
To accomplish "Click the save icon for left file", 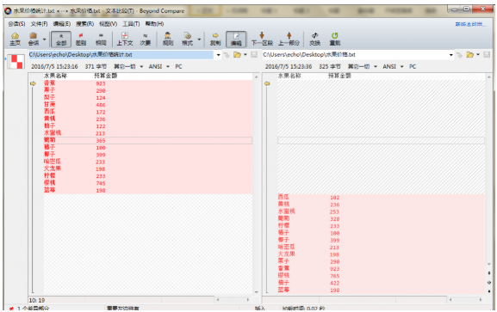I will click(254, 55).
